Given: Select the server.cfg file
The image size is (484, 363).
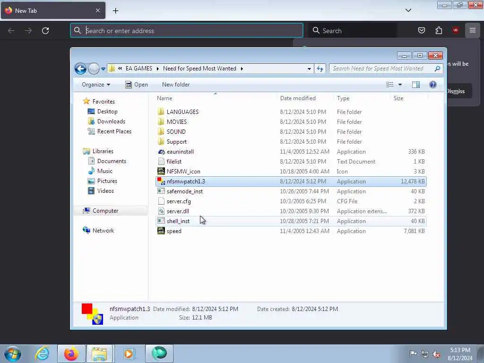Looking at the screenshot, I should click(x=291, y=201).
